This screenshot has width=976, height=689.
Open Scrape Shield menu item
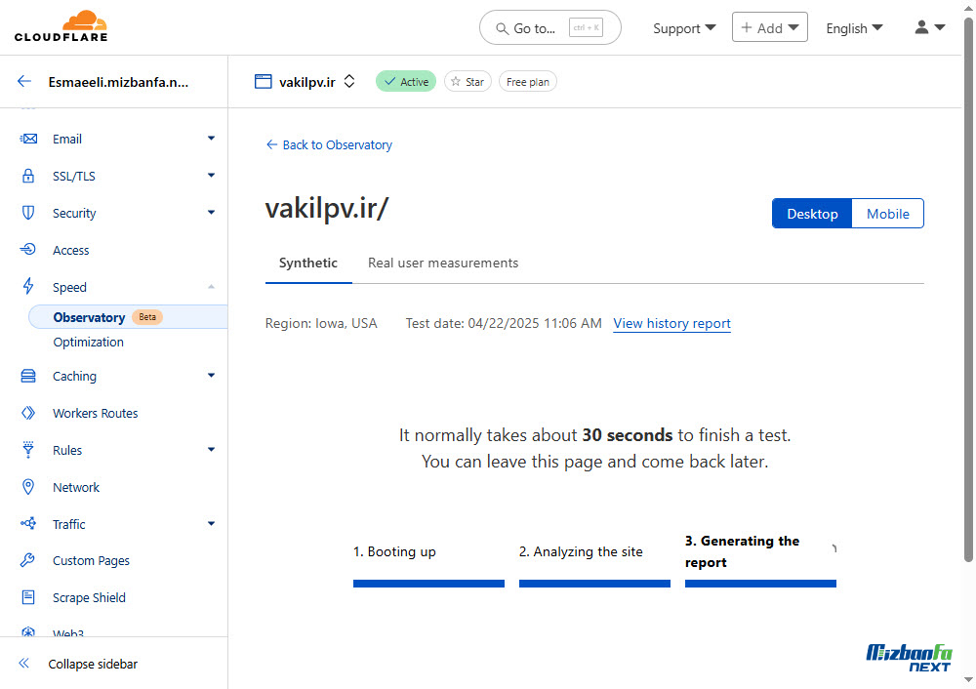point(89,597)
